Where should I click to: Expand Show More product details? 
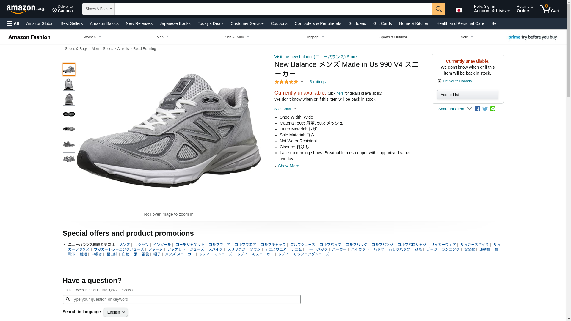[288, 166]
